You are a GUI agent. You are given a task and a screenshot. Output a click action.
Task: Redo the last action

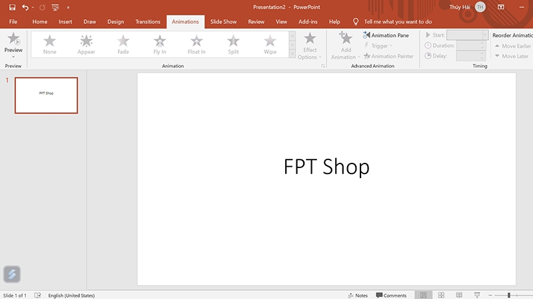(x=42, y=7)
